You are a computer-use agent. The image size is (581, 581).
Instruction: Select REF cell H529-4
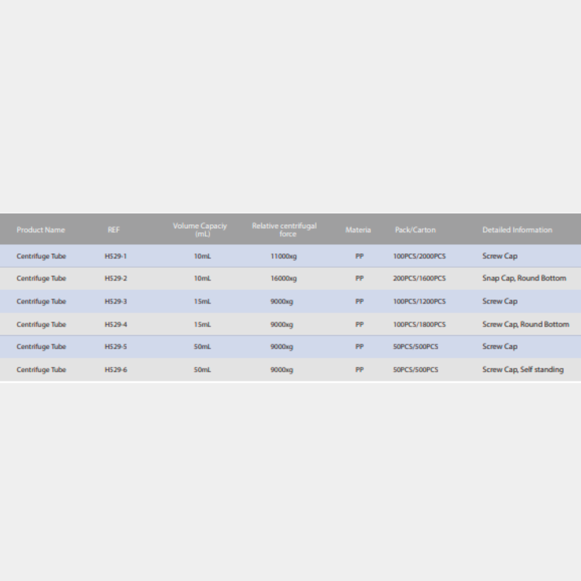click(x=116, y=324)
